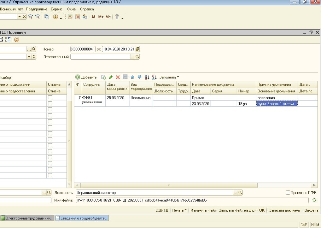Click the M- memory subtract button
Viewport: 321px width, 228px height.
pos(108,17)
